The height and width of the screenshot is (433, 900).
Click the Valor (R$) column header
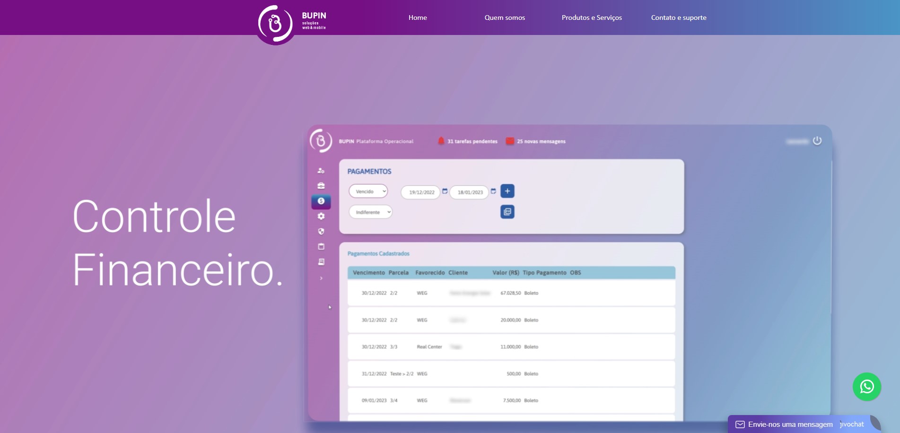506,273
